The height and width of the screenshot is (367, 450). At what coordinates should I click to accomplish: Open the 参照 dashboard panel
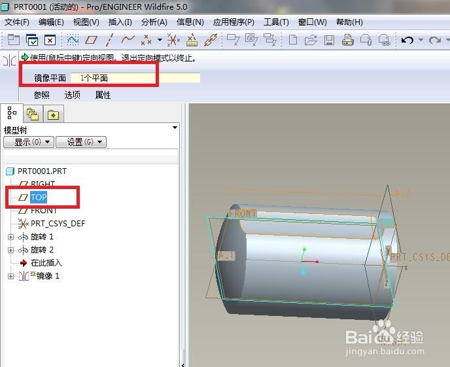point(42,95)
